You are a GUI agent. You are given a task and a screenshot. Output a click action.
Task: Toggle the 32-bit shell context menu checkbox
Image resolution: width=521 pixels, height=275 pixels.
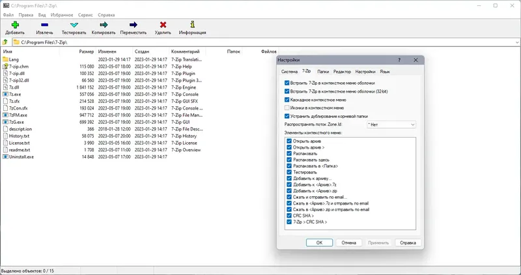click(x=287, y=91)
